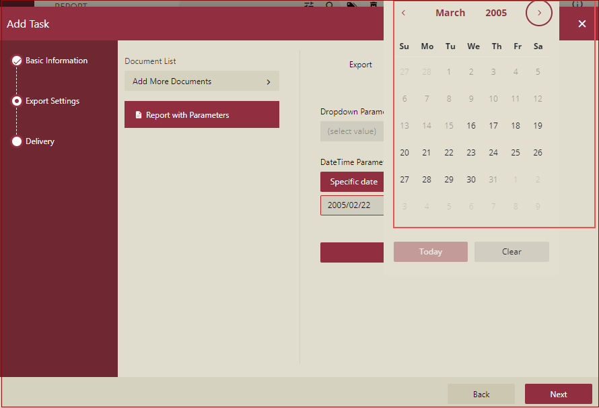Click the Clear button
This screenshot has height=408, width=599.
(512, 252)
